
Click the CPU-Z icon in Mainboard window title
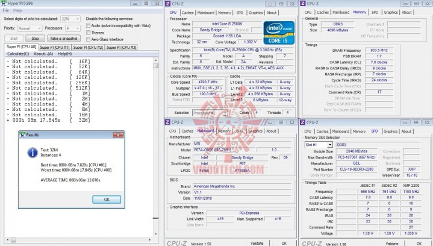pyautogui.click(x=167, y=122)
